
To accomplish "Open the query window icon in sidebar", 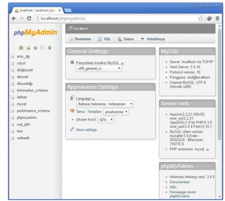I will click(x=42, y=48).
